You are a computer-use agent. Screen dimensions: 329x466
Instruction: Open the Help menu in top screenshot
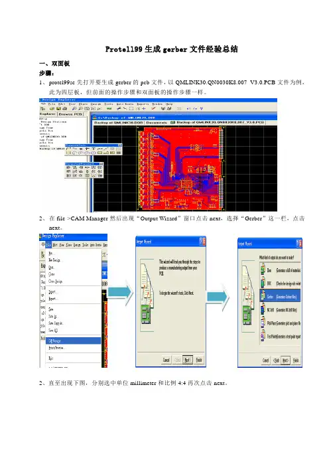169,104
